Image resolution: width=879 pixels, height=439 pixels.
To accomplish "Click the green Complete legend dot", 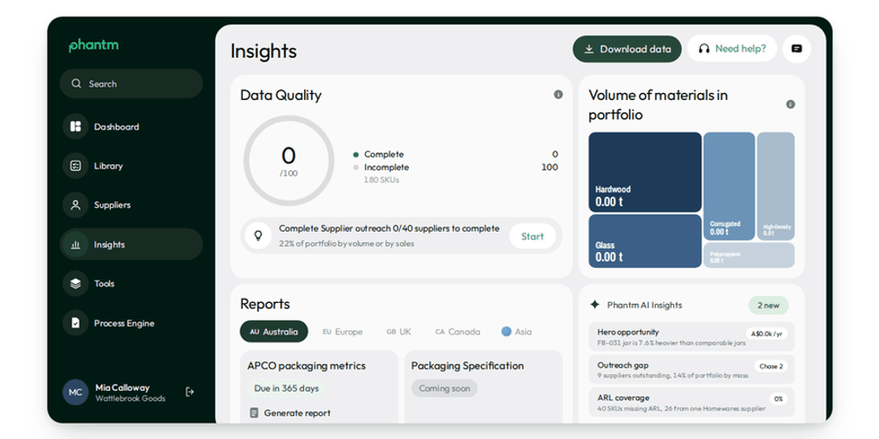I will (x=356, y=155).
